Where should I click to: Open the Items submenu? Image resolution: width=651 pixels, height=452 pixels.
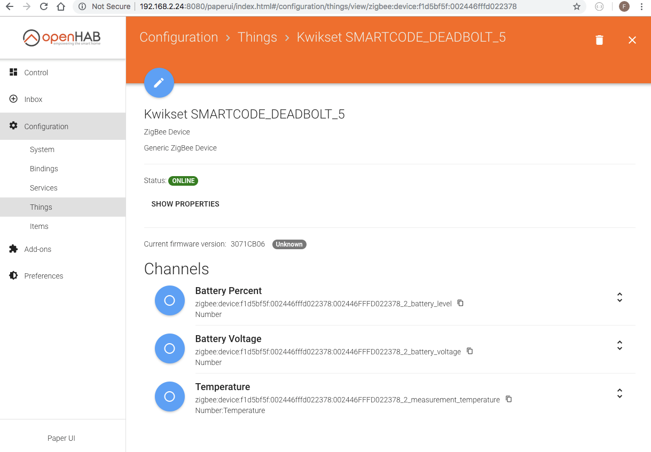click(x=63, y=226)
